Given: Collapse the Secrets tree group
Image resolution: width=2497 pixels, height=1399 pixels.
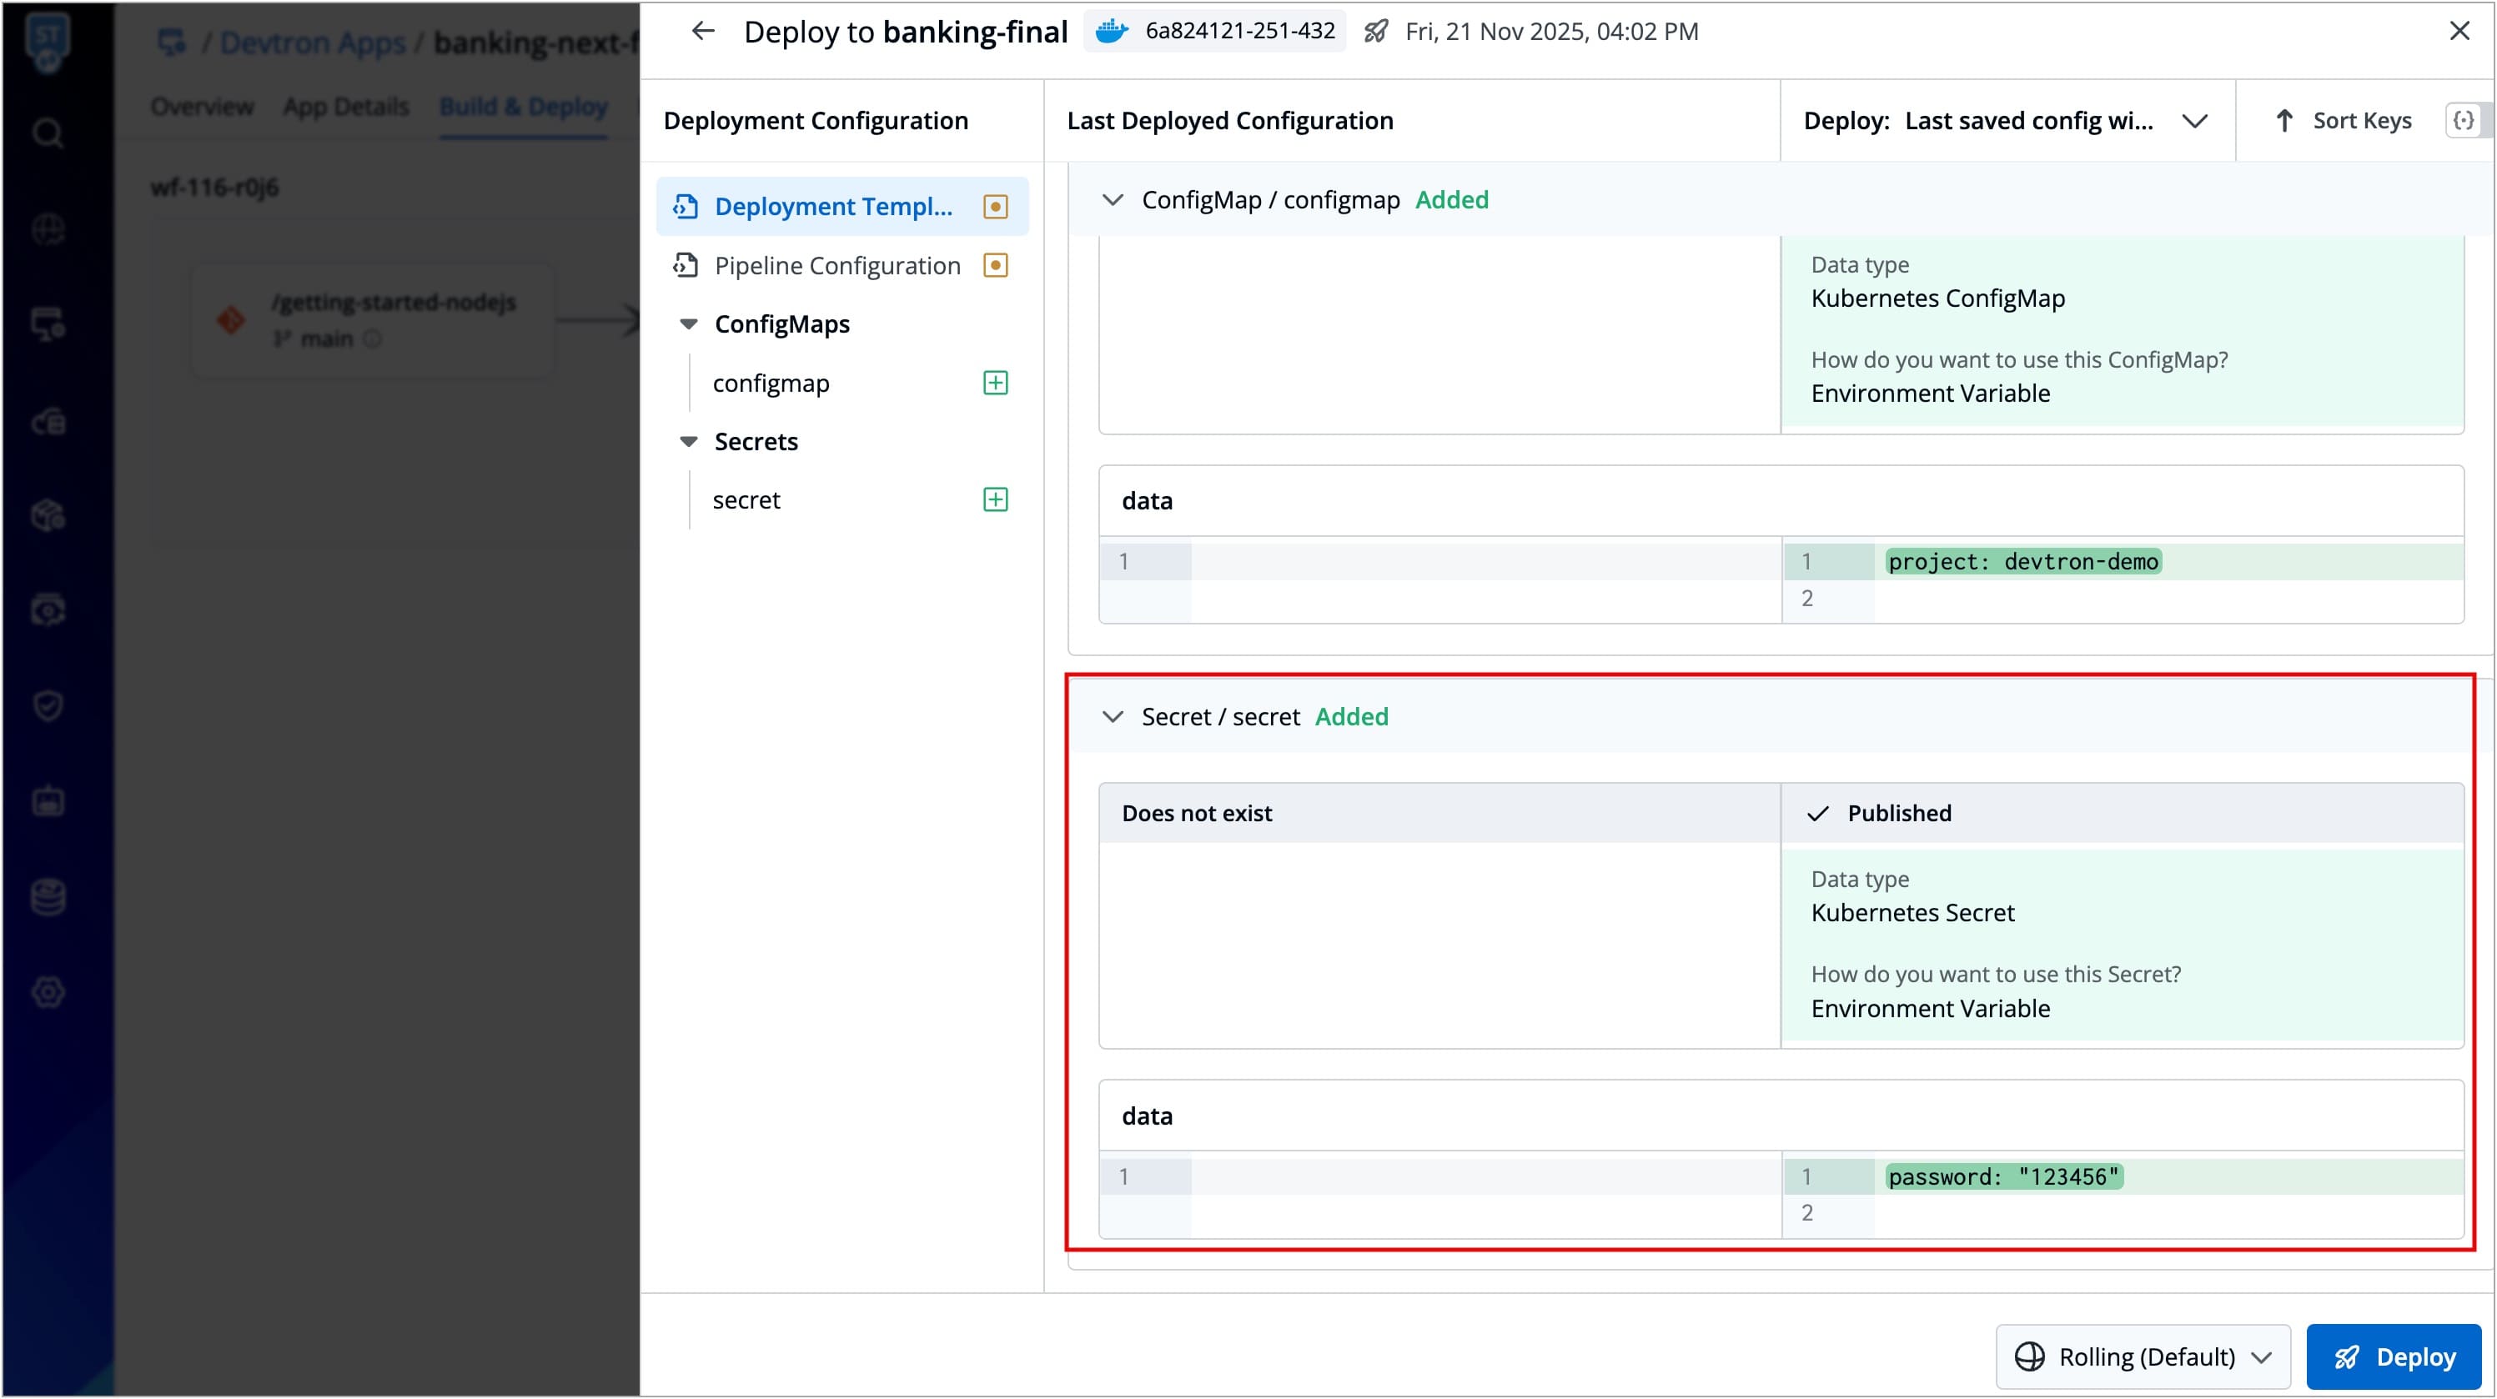Looking at the screenshot, I should 688,442.
